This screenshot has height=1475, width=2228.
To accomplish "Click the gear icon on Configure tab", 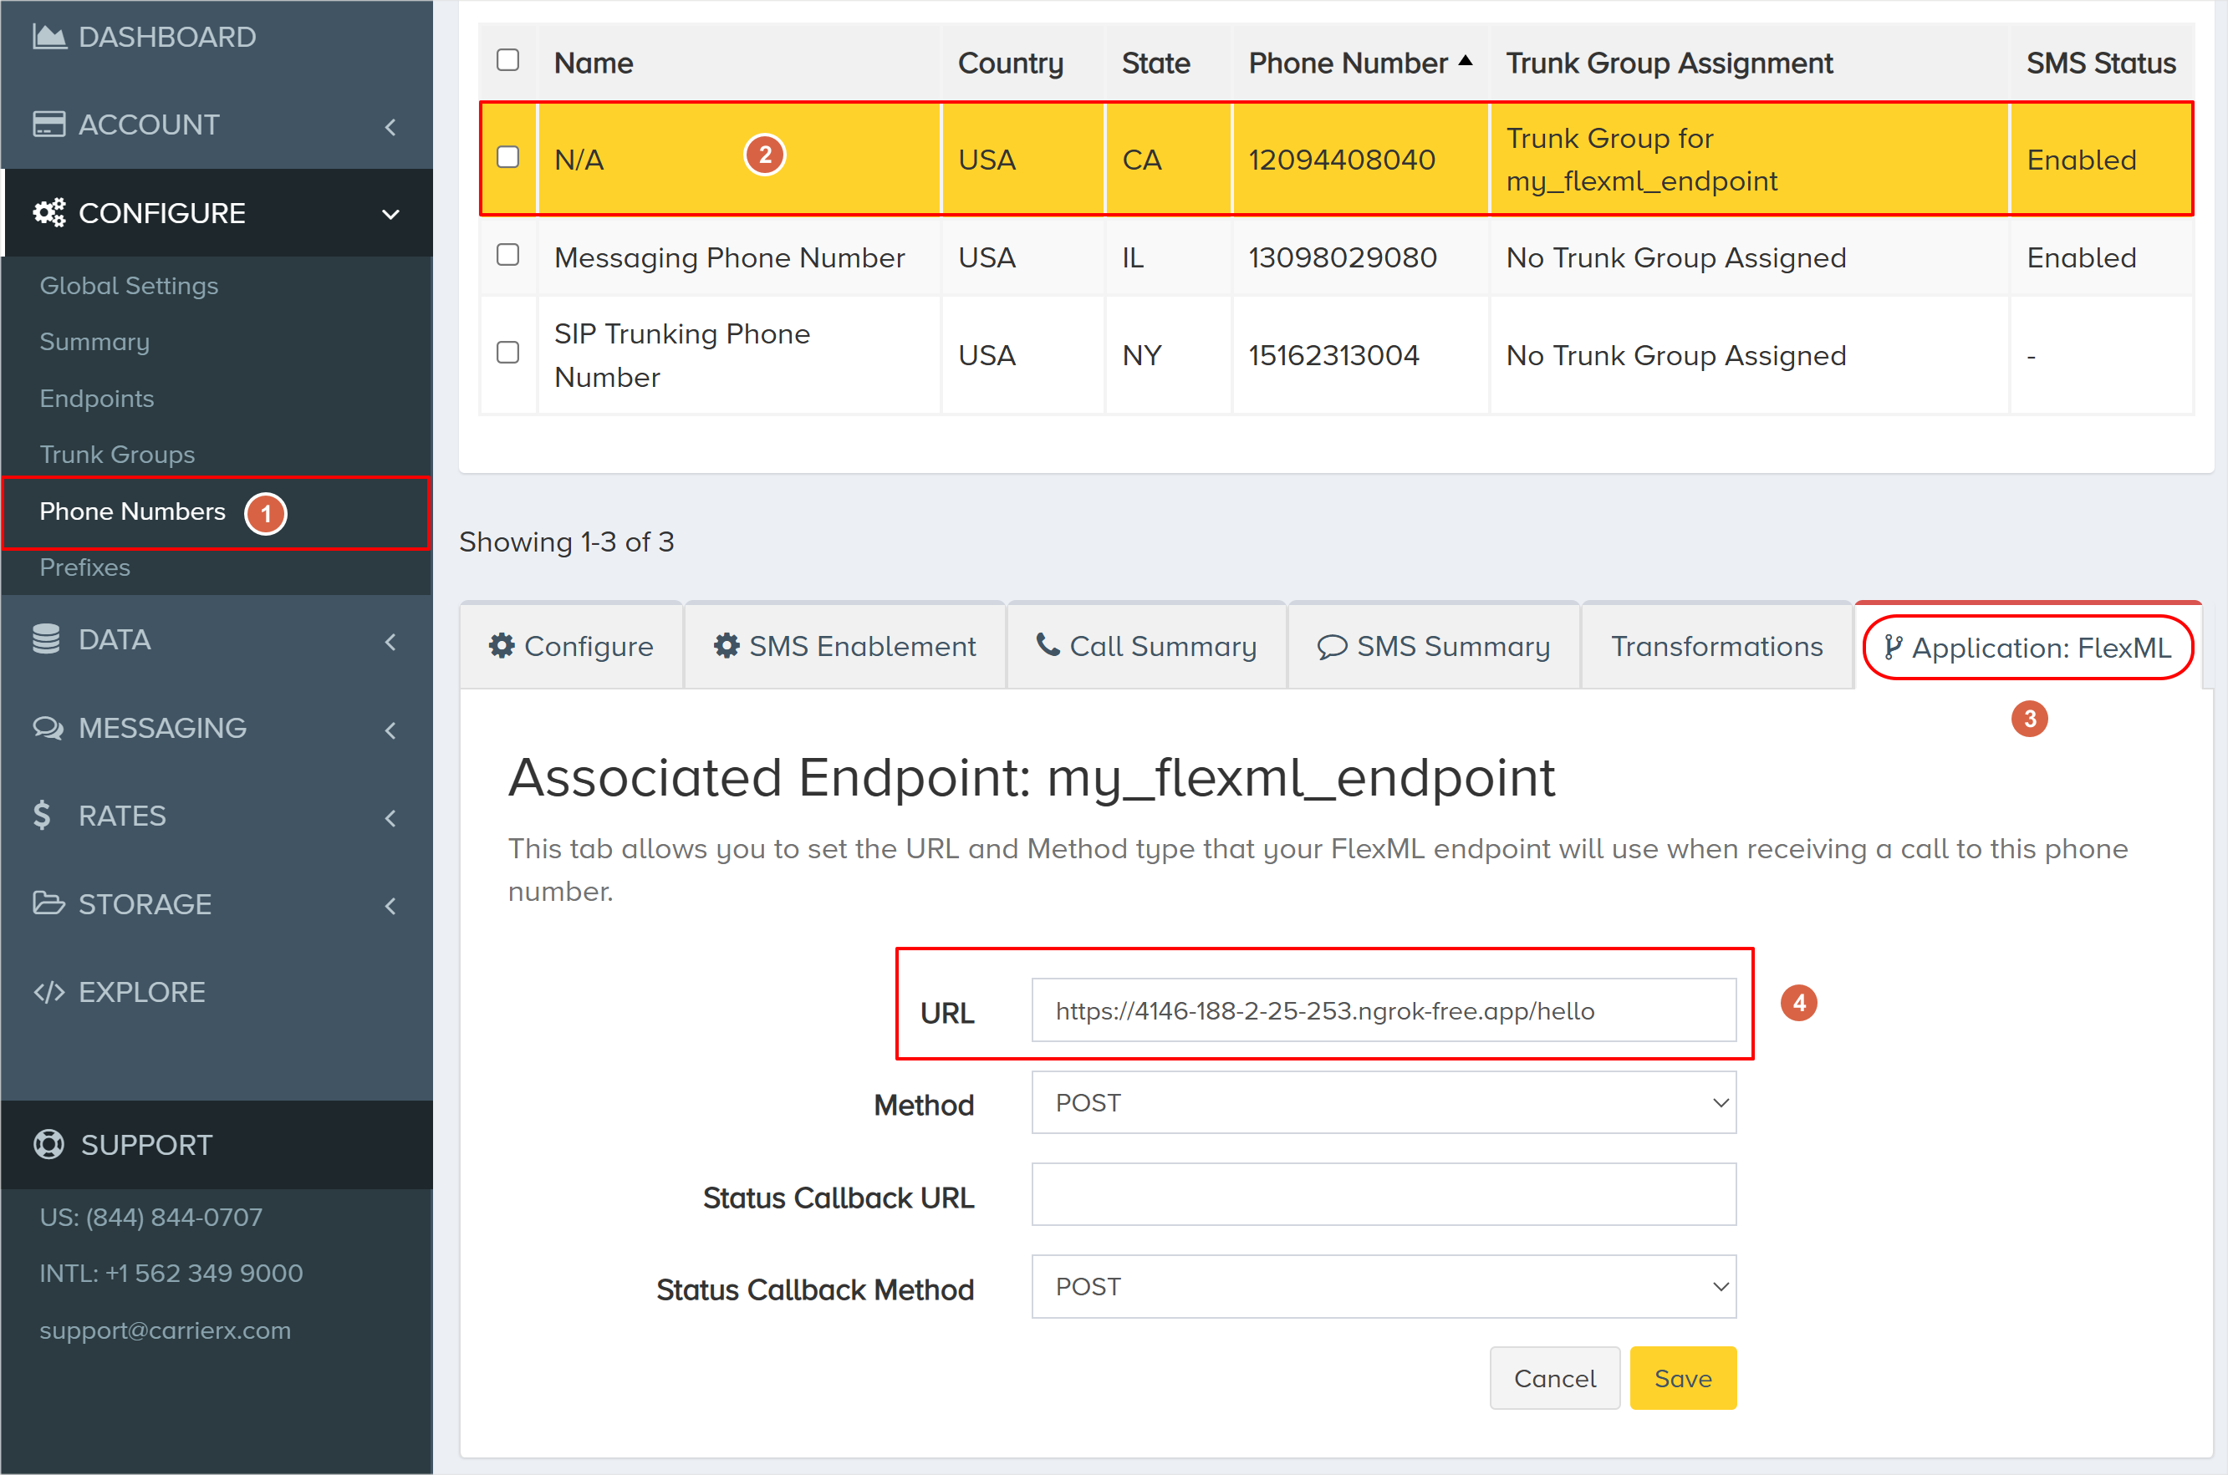I will tap(502, 645).
